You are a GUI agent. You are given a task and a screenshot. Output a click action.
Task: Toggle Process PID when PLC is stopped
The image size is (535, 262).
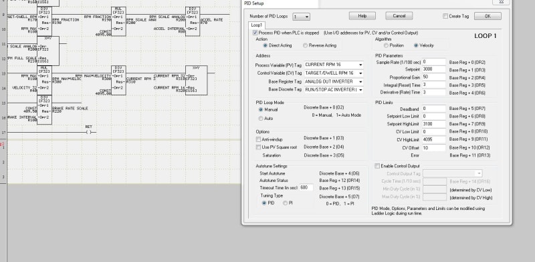(255, 33)
